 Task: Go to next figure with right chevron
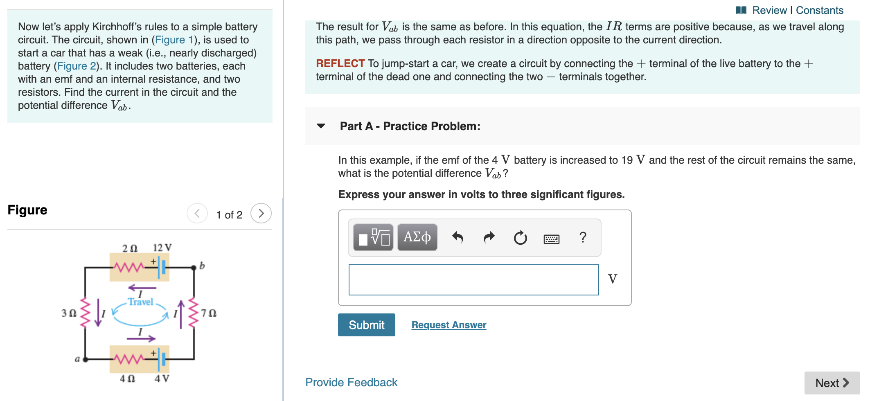pyautogui.click(x=261, y=213)
